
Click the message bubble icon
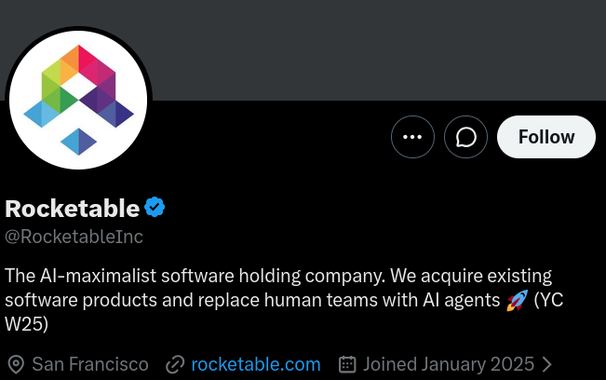[465, 137]
